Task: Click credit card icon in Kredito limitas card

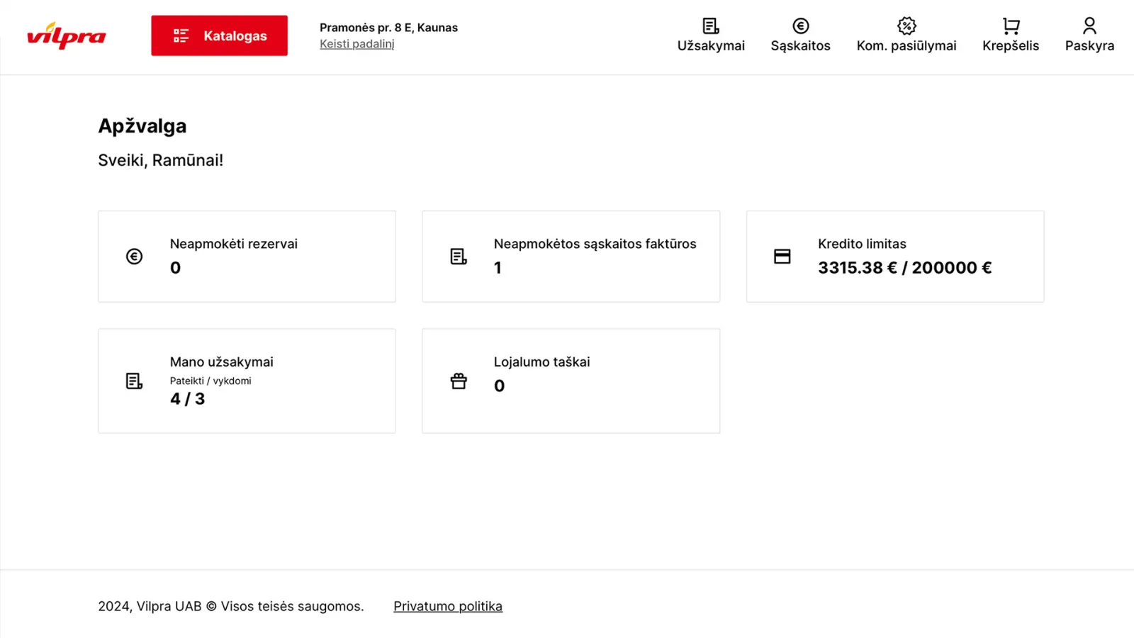Action: click(782, 257)
